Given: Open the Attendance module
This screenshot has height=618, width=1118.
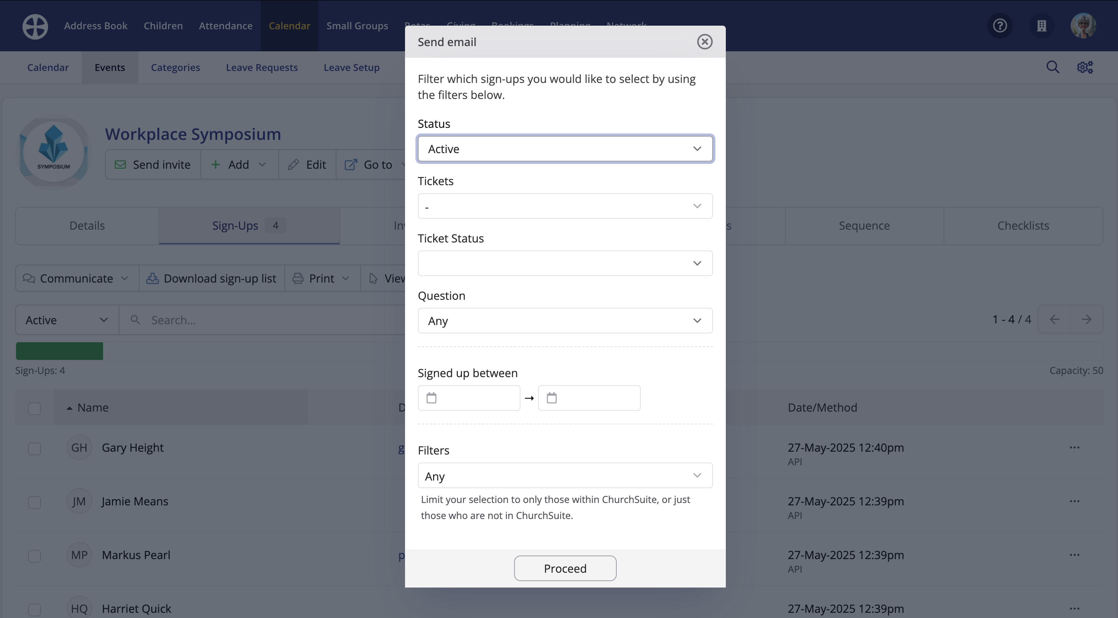Looking at the screenshot, I should (226, 26).
